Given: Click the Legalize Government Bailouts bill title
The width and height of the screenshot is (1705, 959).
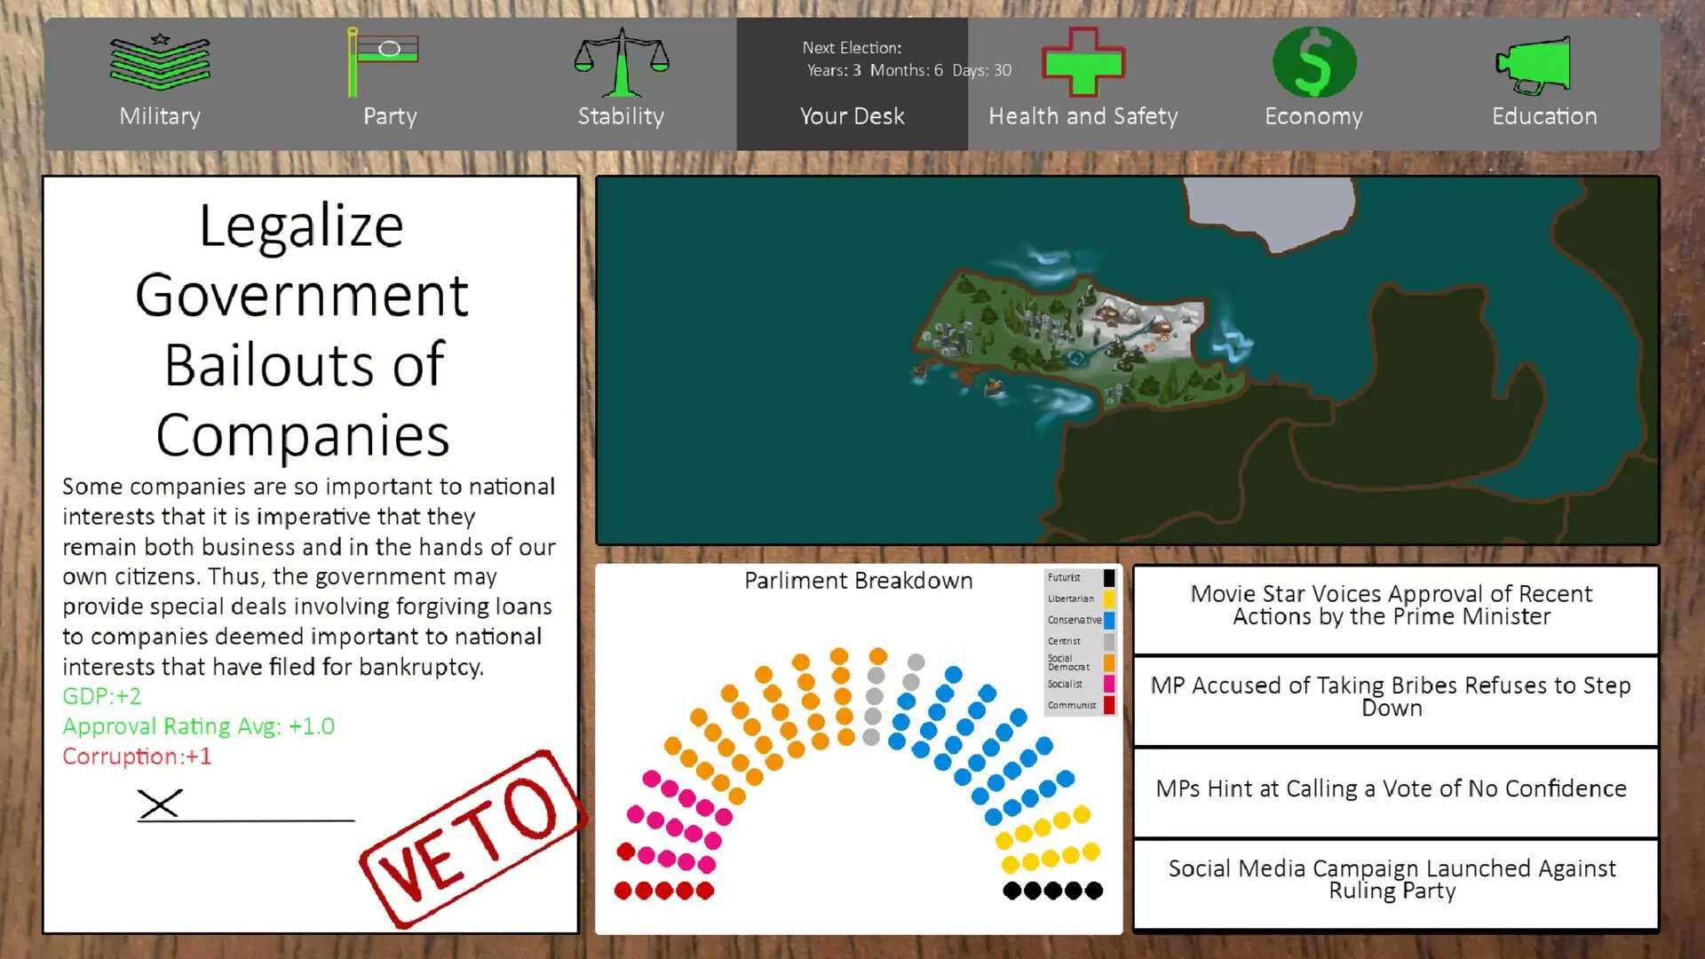Looking at the screenshot, I should click(302, 329).
